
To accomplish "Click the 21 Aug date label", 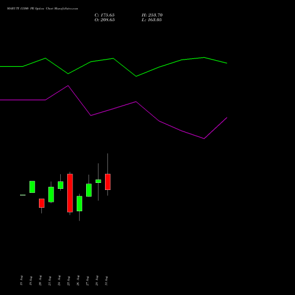I will coord(50,280).
